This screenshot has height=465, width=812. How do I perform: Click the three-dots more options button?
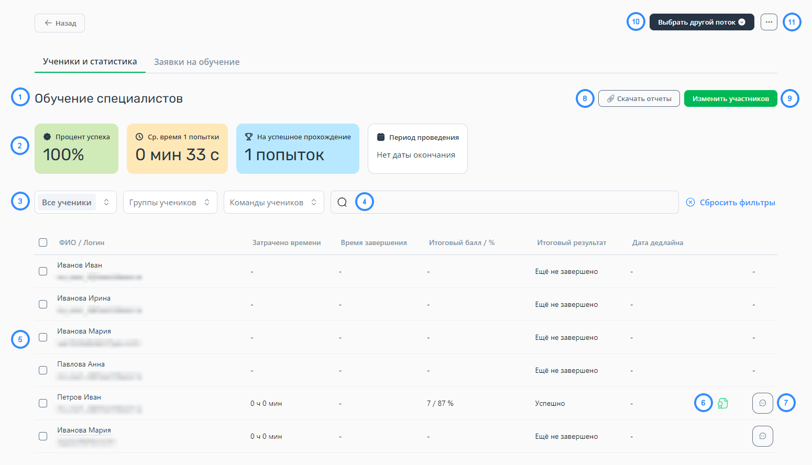pyautogui.click(x=769, y=22)
